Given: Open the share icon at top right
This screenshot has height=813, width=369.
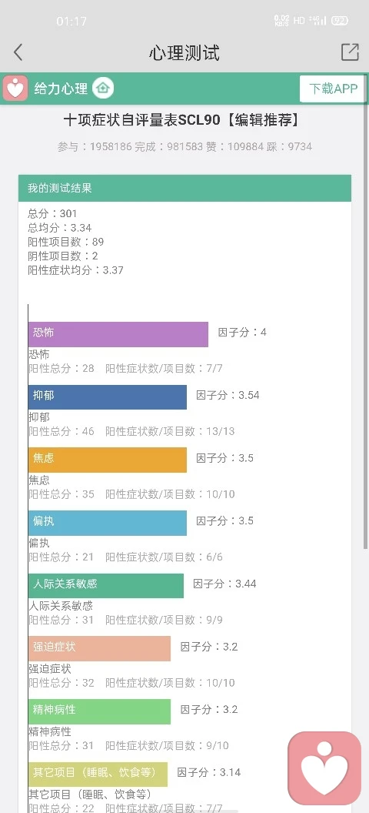Looking at the screenshot, I should pos(350,52).
